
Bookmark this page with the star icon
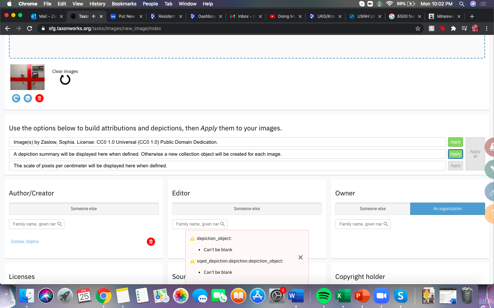pos(418,28)
